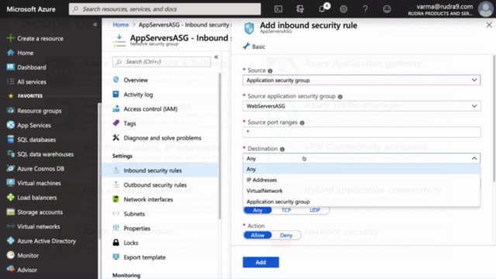Click the Resource groups icon

10,110
